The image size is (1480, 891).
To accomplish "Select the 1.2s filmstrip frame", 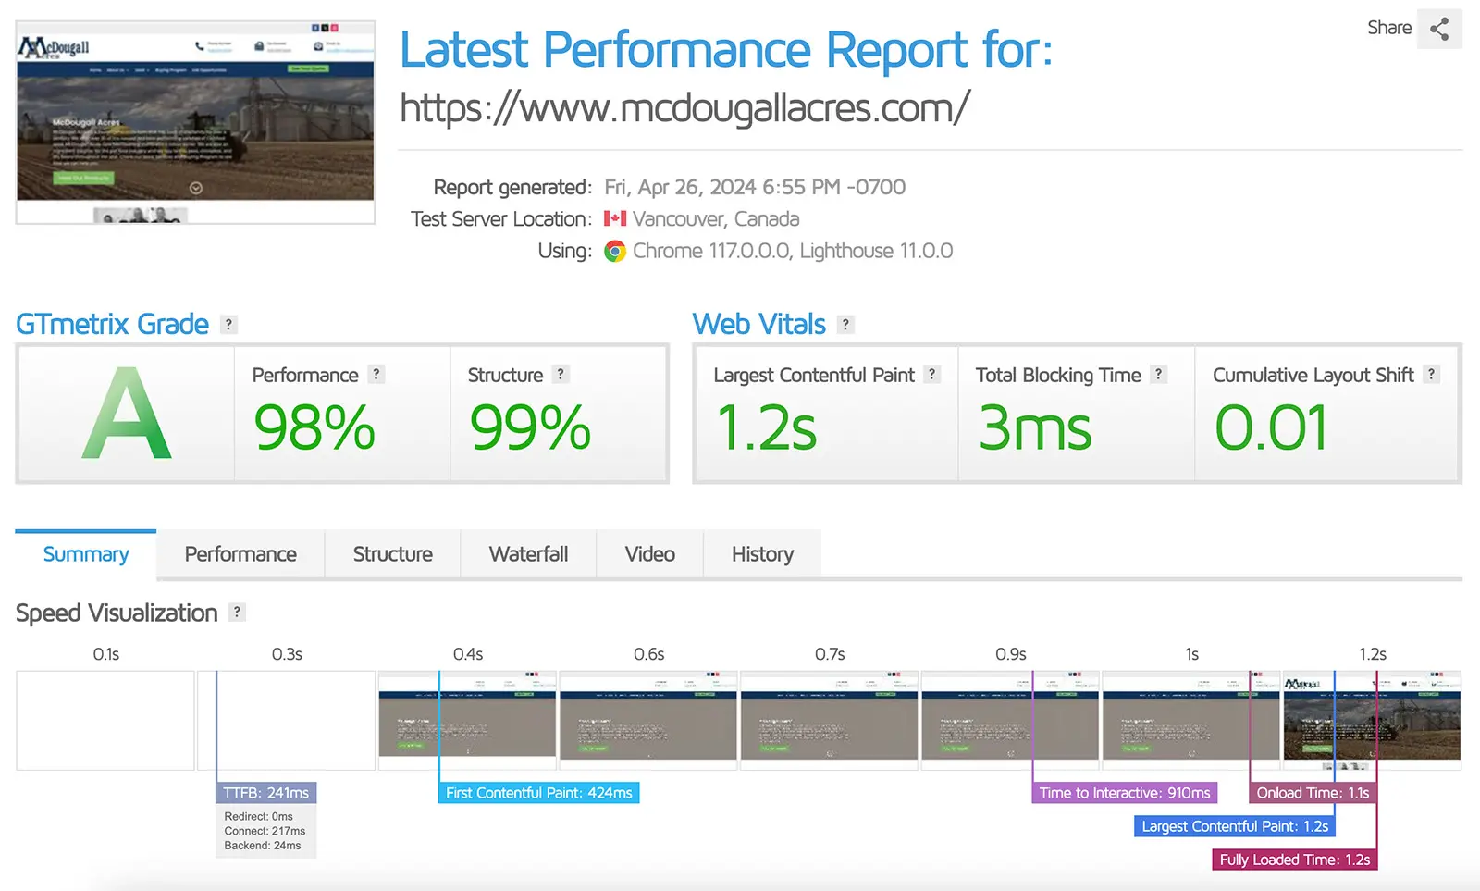I will tap(1372, 720).
